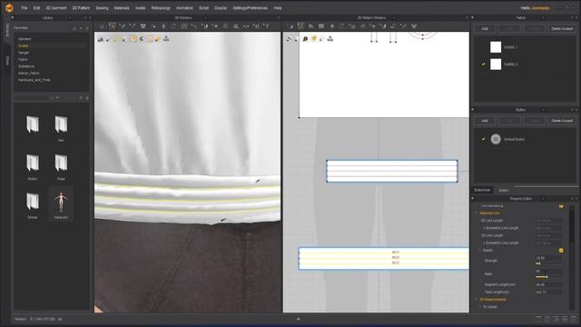
Task: Expand the To Center entry
Action: pos(480,307)
